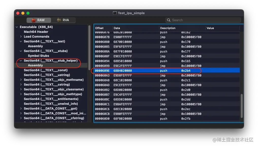
Task: Select Mach64 Header in the tree
Action: coord(36,32)
